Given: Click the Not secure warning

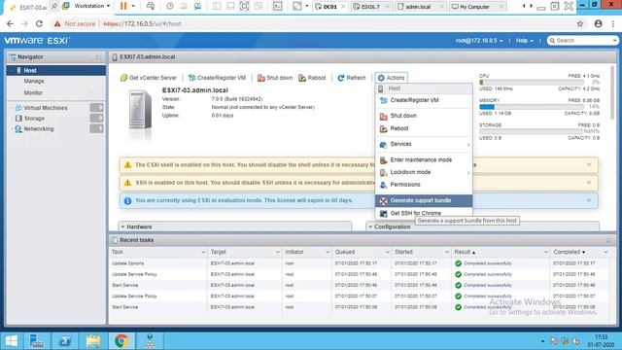Looking at the screenshot, I should pyautogui.click(x=75, y=23).
